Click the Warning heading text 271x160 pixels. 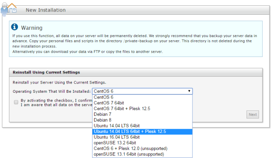pyautogui.click(x=32, y=28)
